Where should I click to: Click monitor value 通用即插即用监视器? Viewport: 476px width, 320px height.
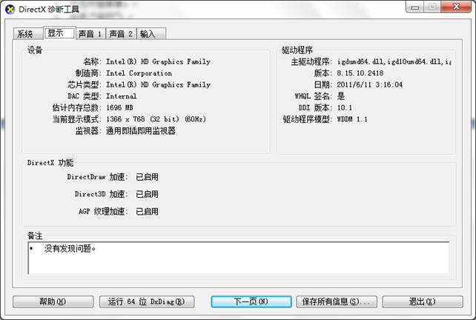click(x=141, y=130)
